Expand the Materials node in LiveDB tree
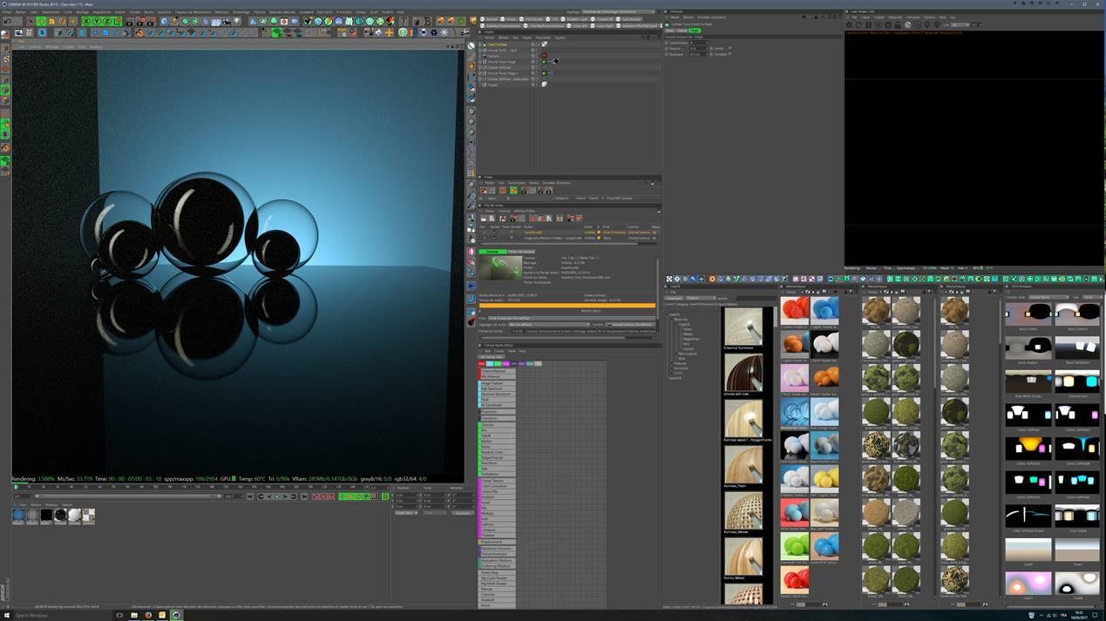1106x621 pixels. coord(672,320)
